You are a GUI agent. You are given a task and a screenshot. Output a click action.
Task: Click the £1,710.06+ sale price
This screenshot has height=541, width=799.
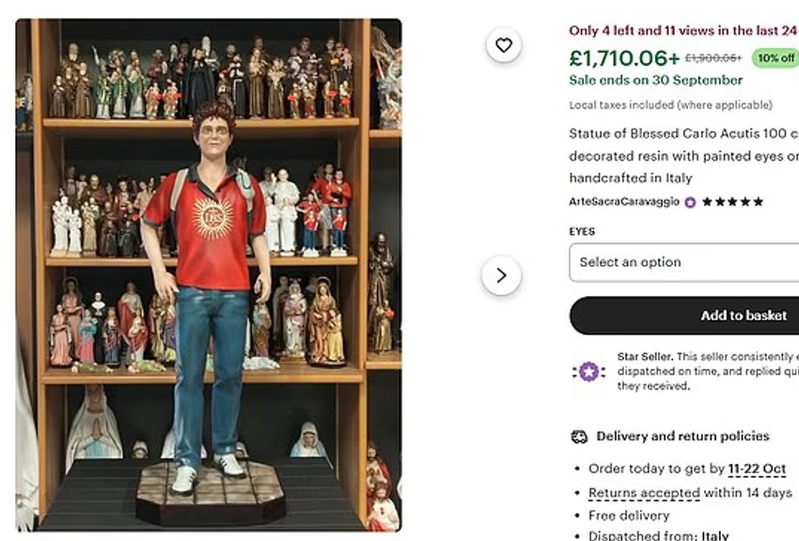(x=624, y=58)
